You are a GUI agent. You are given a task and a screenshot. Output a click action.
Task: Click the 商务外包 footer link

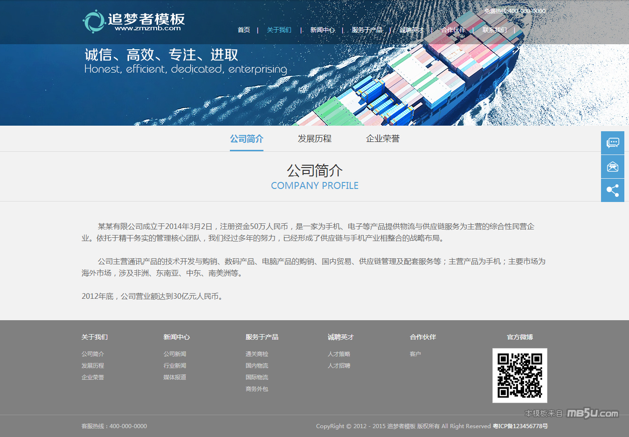click(x=257, y=389)
